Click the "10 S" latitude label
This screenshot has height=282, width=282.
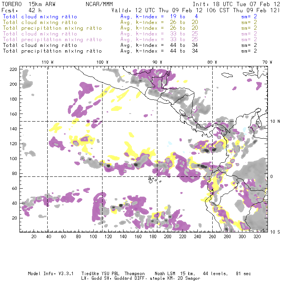(x=275, y=232)
